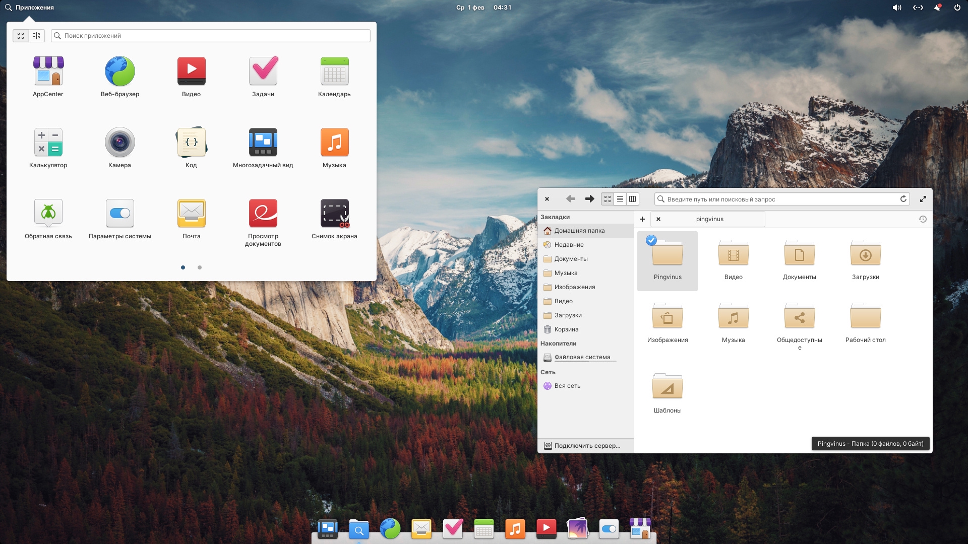Open the Code editor app

pos(191,143)
